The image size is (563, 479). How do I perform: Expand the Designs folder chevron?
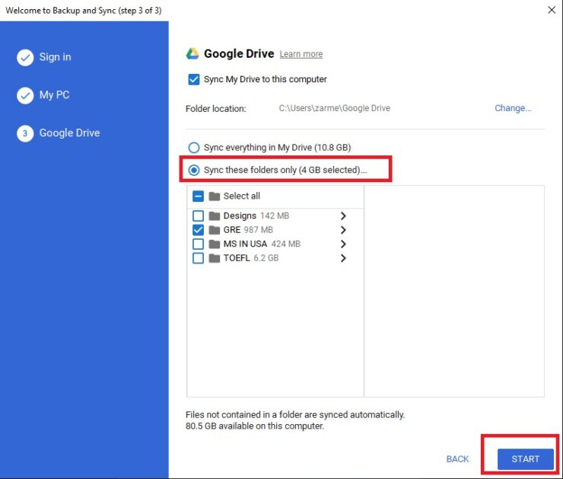pos(343,216)
